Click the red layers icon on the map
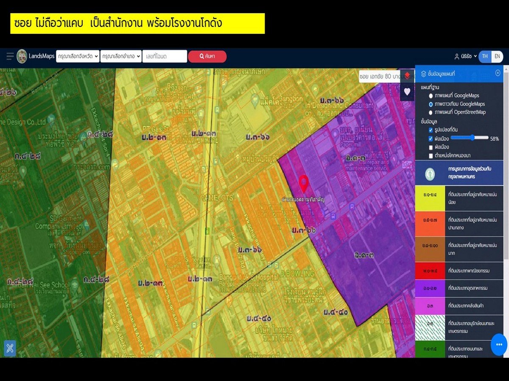Image resolution: width=509 pixels, height=381 pixels. (x=407, y=75)
